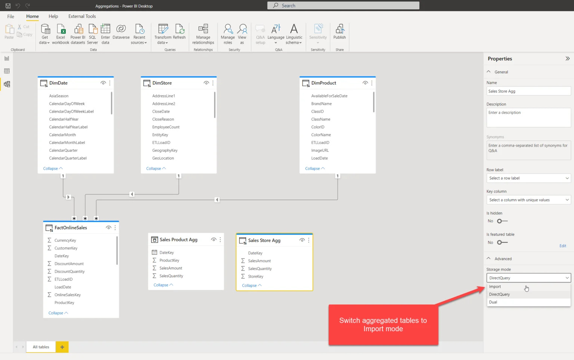This screenshot has height=360, width=574.
Task: Open the Enter data dialog
Action: tap(105, 34)
